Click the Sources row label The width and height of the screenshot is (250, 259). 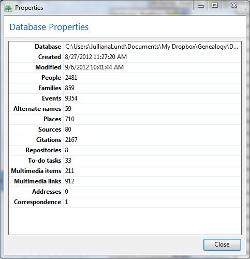click(50, 129)
